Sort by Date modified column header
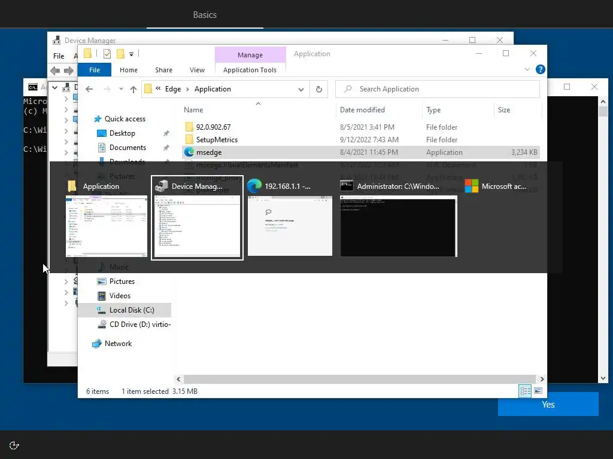Image resolution: width=613 pixels, height=459 pixels. [x=362, y=110]
